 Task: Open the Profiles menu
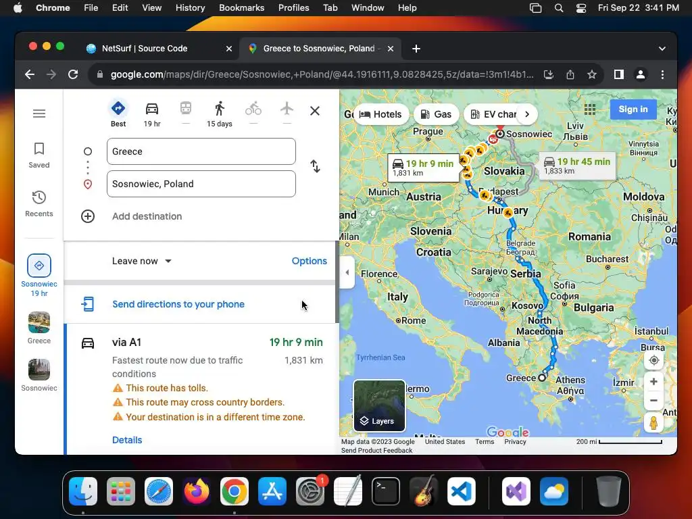point(293,8)
